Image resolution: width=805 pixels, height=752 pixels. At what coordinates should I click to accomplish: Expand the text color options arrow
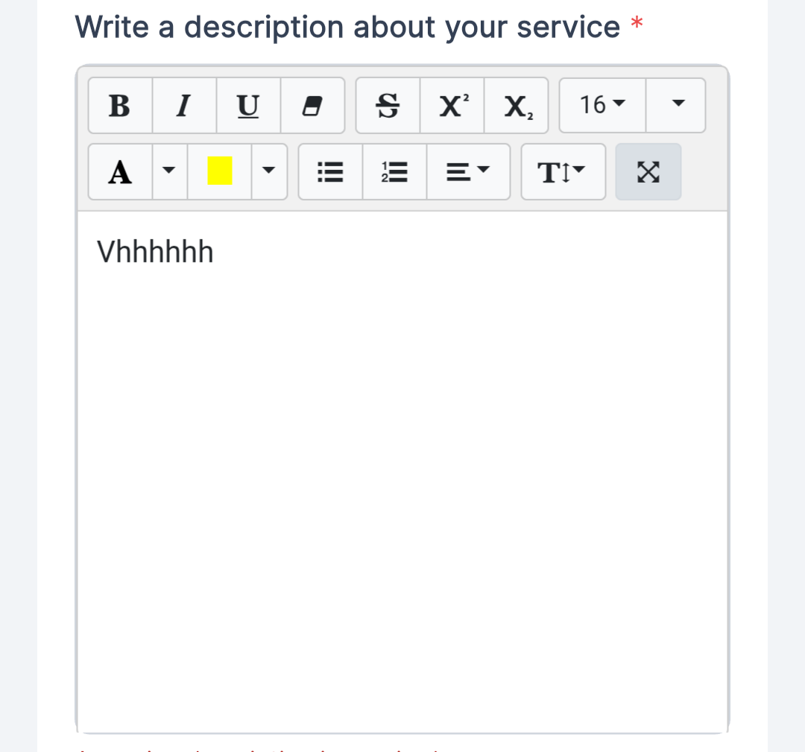pos(170,172)
